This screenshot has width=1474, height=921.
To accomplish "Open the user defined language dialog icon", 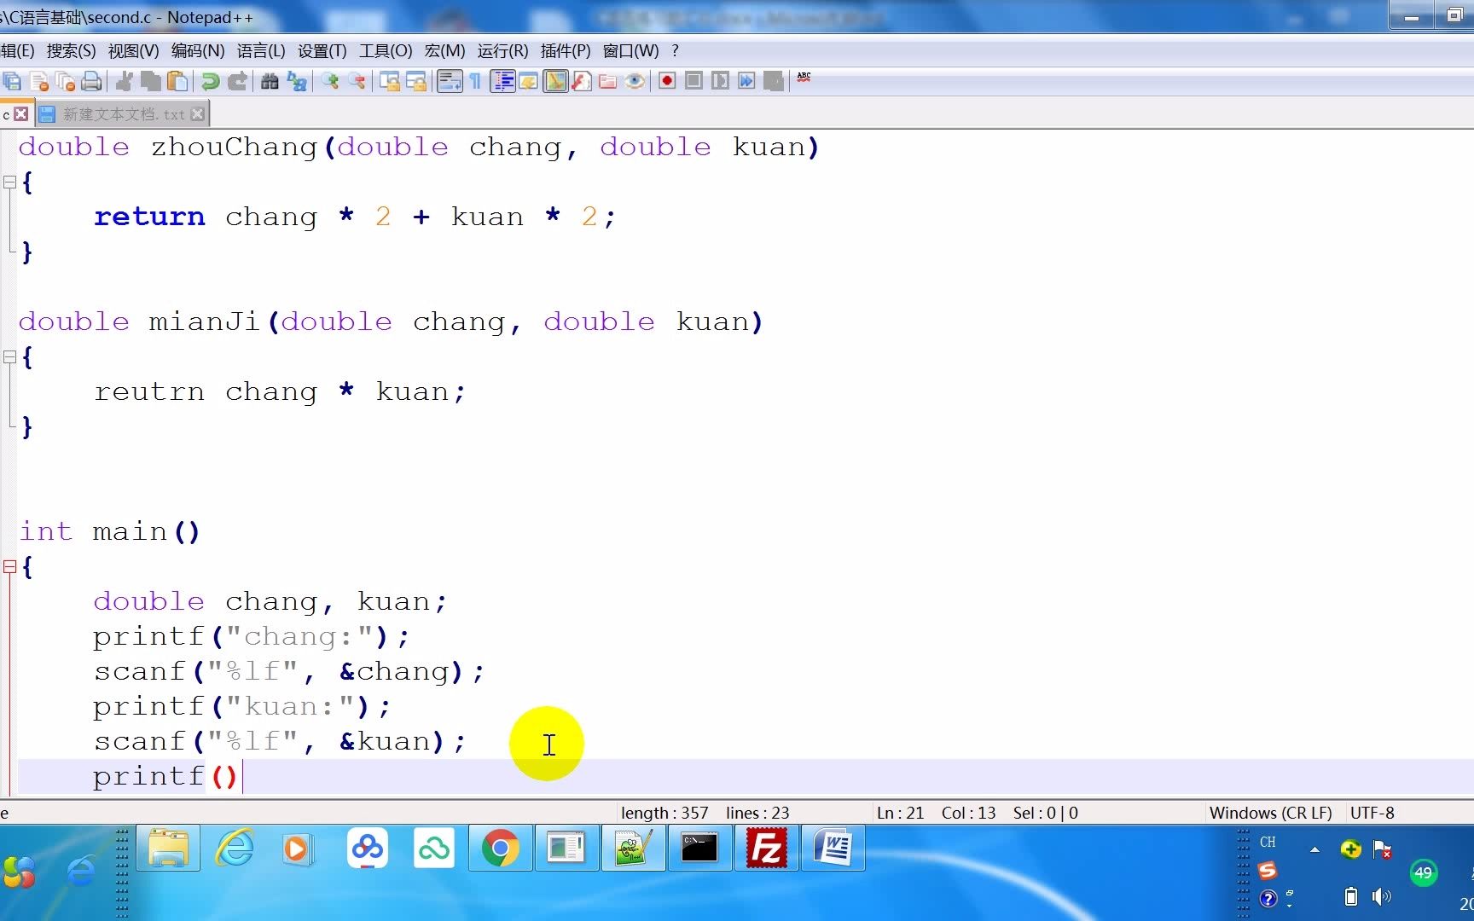I will (529, 81).
